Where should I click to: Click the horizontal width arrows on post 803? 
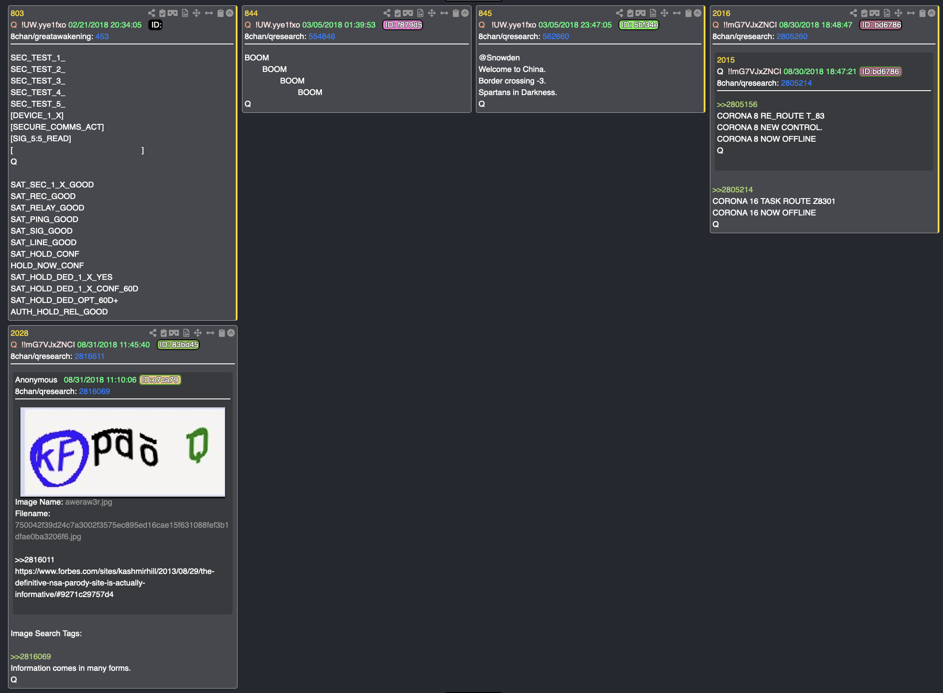(209, 13)
